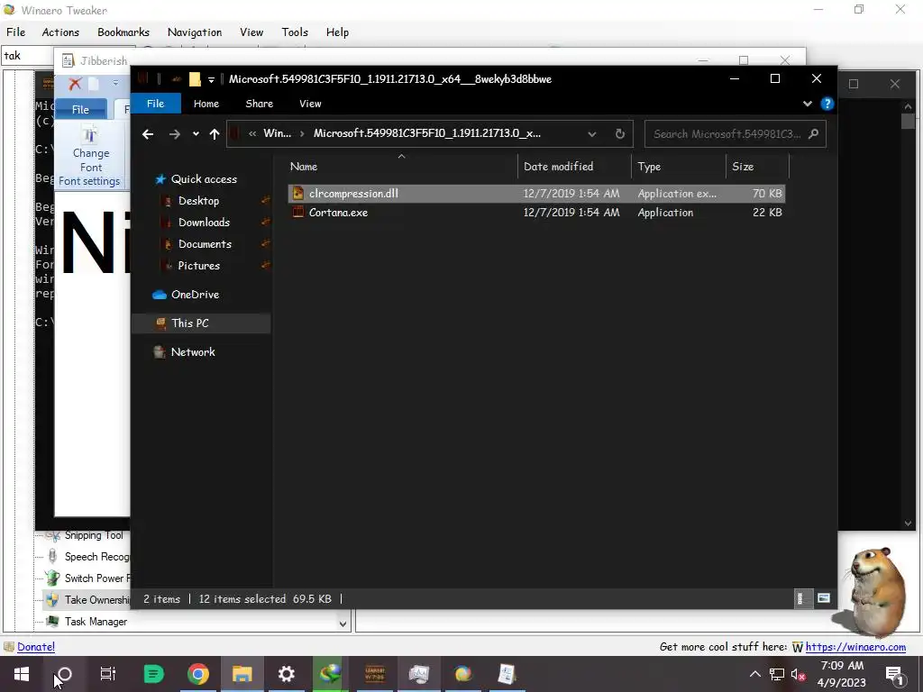Select Switch Power Plan item in Winaero tree
The height and width of the screenshot is (692, 923).
pos(97,578)
